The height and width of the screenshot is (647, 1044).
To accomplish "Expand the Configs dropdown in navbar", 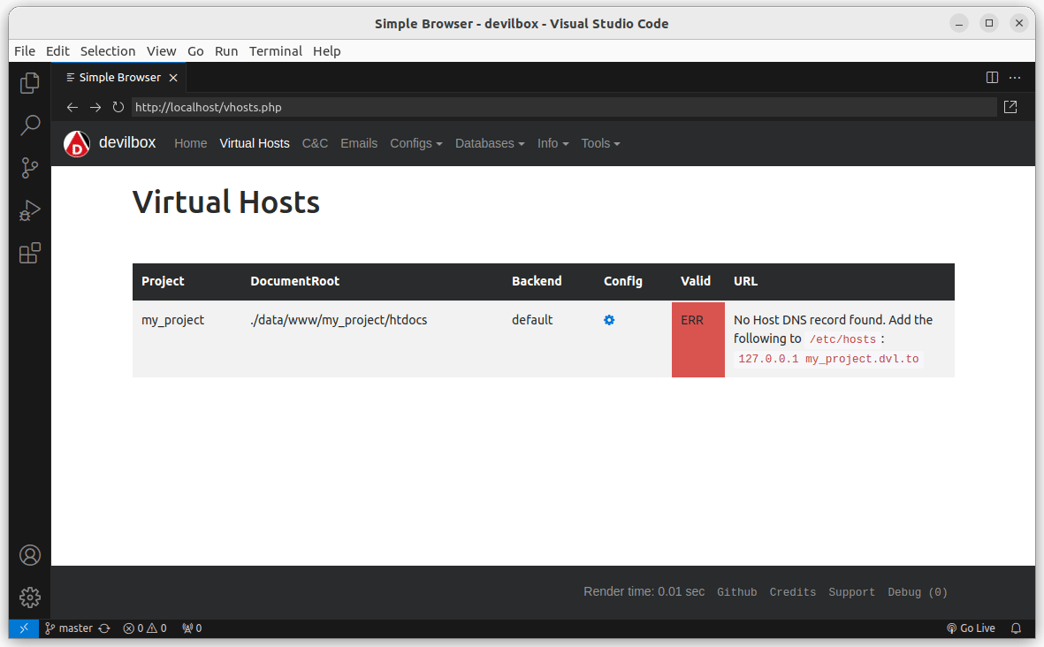I will 415,143.
